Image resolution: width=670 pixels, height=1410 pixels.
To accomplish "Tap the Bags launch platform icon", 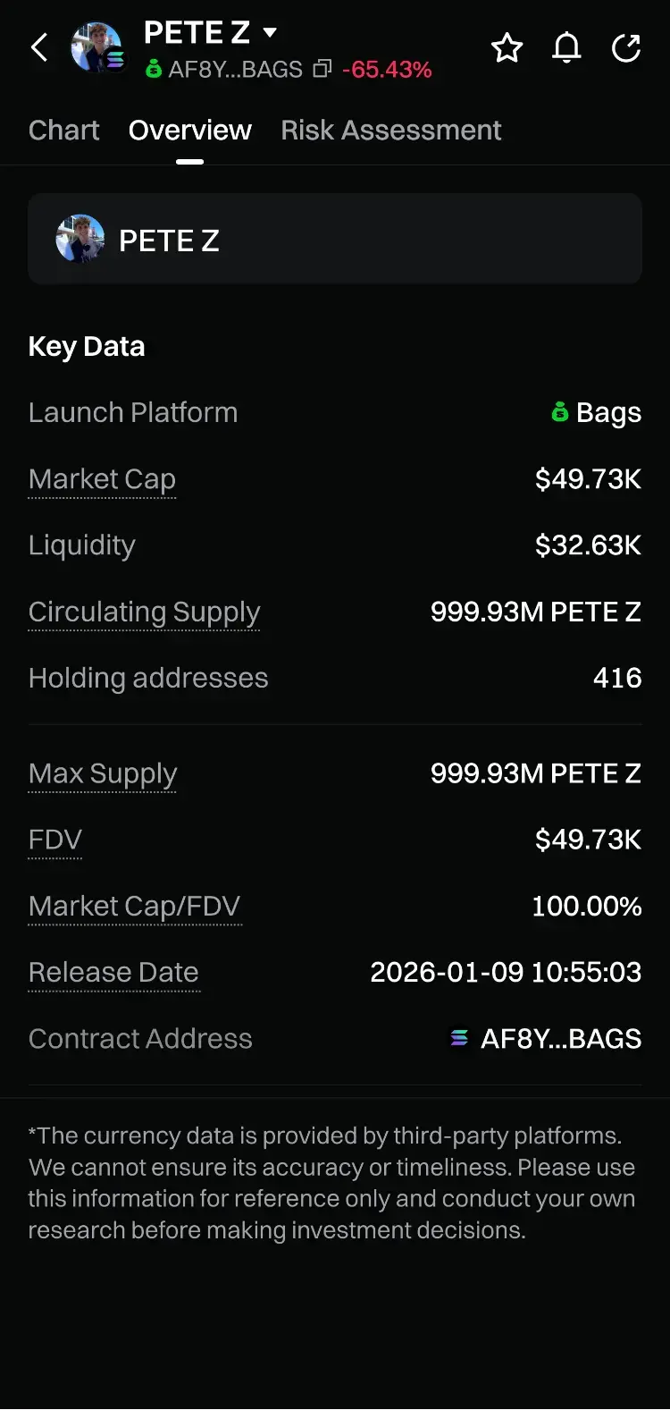I will [560, 412].
